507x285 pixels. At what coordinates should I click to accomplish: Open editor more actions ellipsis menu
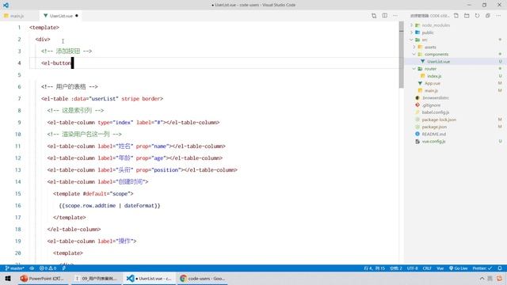(x=395, y=16)
